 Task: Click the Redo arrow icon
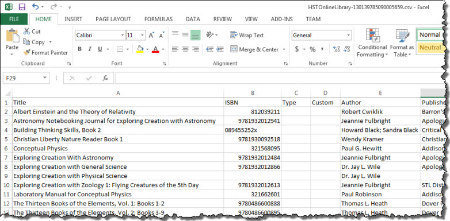tap(53, 6)
